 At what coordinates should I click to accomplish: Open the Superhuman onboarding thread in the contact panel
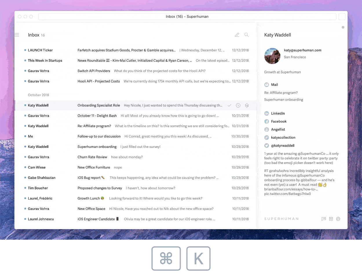pos(284,100)
